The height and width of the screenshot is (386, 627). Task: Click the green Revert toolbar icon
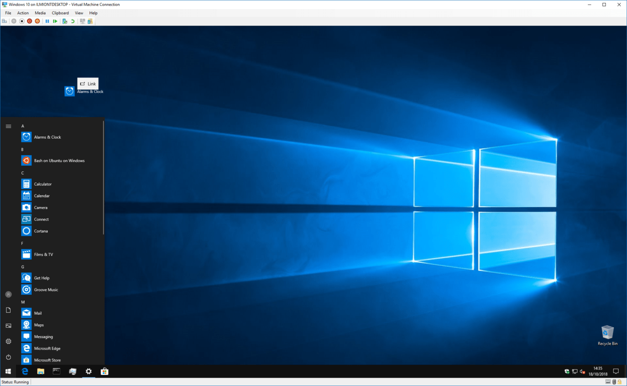tap(73, 21)
